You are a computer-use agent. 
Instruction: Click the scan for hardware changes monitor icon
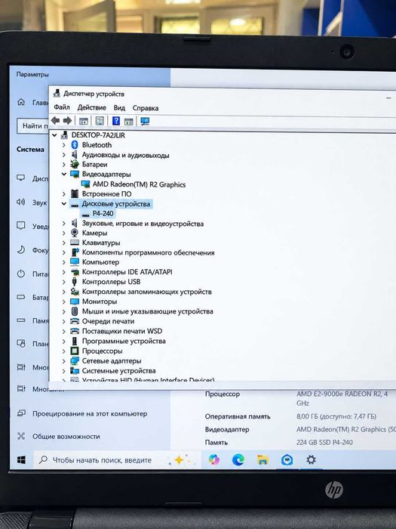145,121
